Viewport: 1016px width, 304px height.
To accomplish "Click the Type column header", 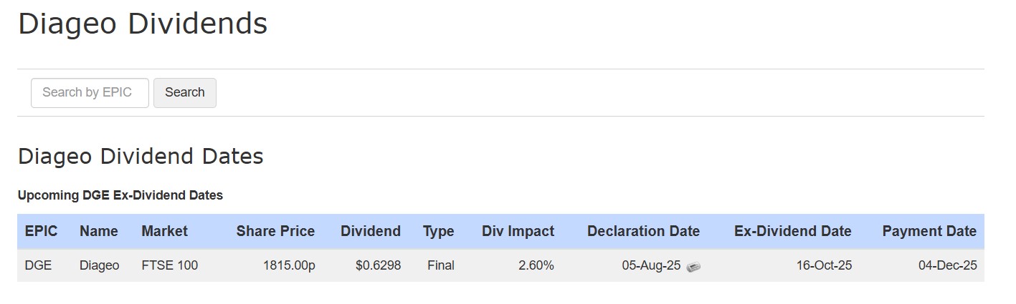I will (438, 231).
